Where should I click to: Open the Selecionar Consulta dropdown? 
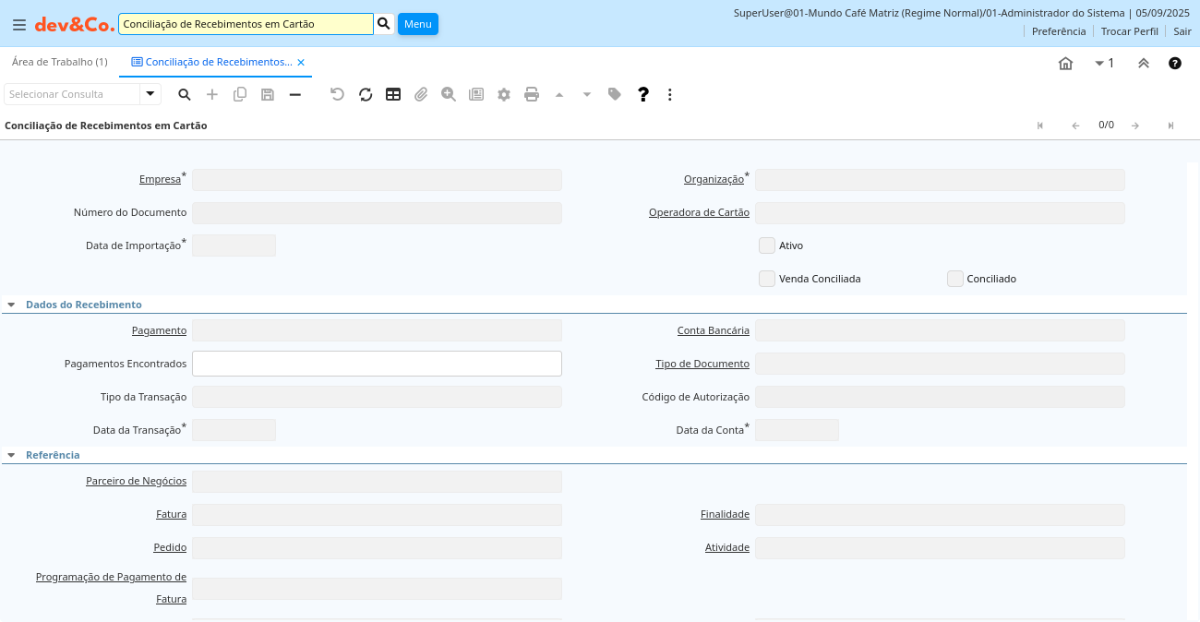[x=150, y=94]
